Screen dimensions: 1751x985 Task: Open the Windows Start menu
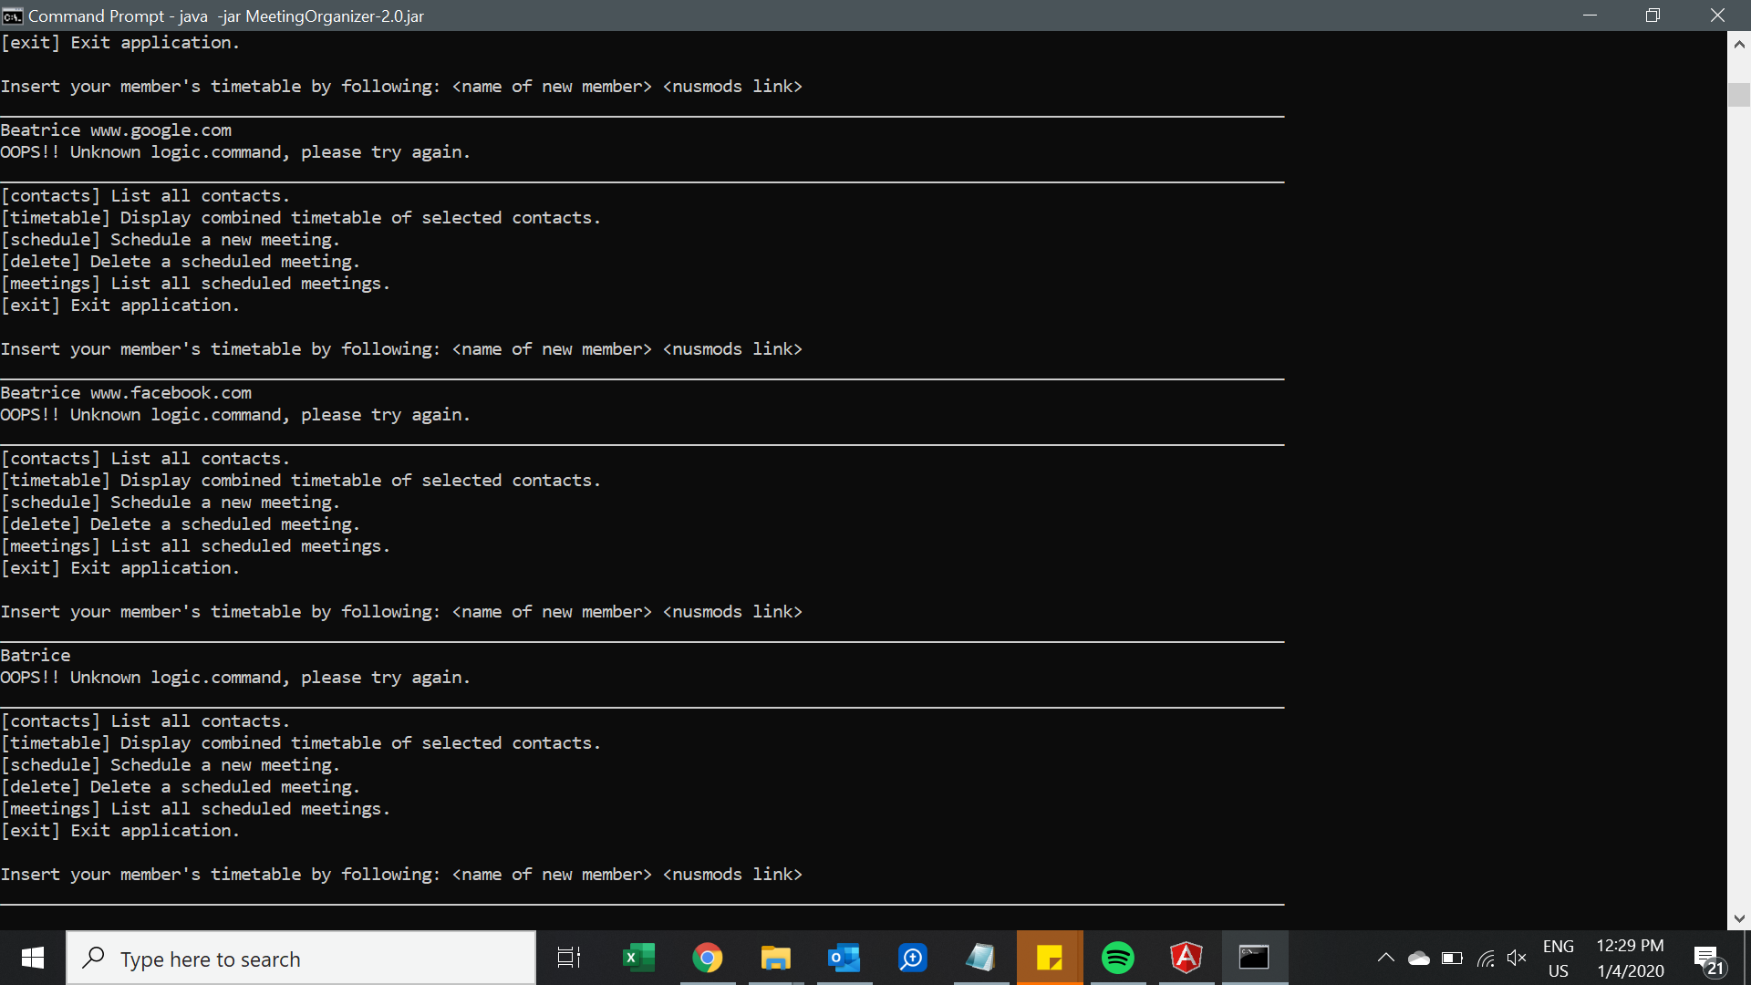(x=33, y=958)
